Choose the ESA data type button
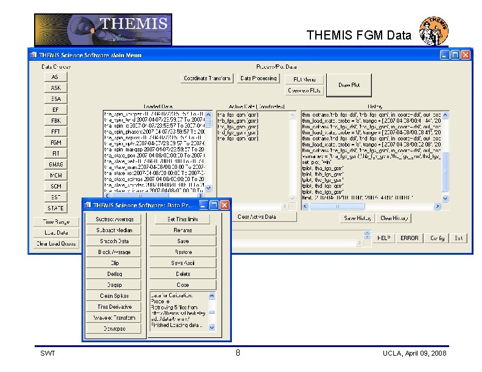Screen dimensions: 482x372 tap(55, 99)
